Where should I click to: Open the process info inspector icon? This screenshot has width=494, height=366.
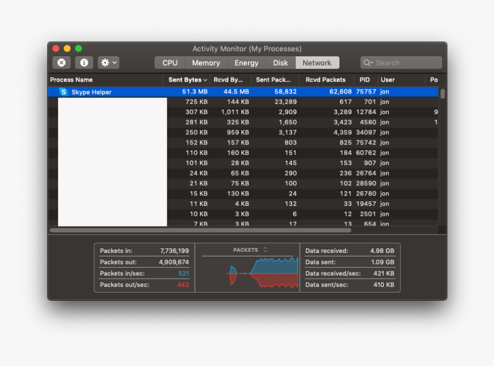click(84, 63)
